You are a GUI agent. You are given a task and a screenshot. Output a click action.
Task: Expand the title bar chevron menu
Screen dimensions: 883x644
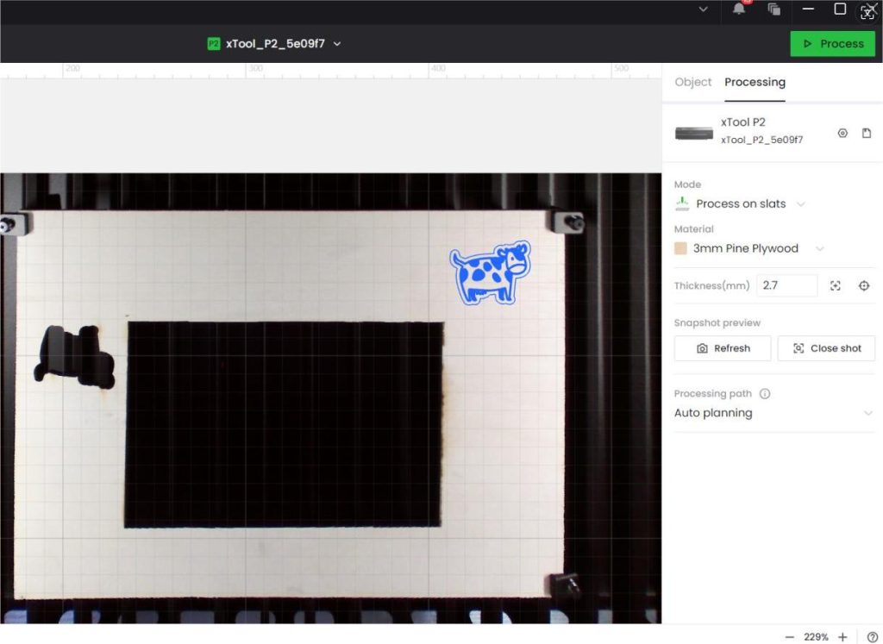(704, 9)
